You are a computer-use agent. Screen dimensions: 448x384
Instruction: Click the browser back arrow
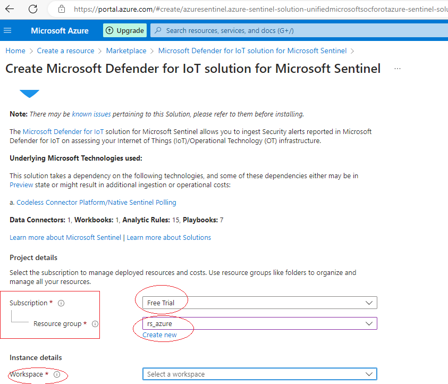[11, 9]
